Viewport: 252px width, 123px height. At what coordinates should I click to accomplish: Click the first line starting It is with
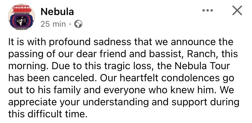click(121, 42)
